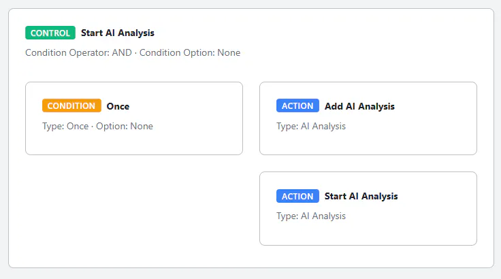The image size is (501, 279).
Task: Click the Condition Option: None text
Action: 190,52
